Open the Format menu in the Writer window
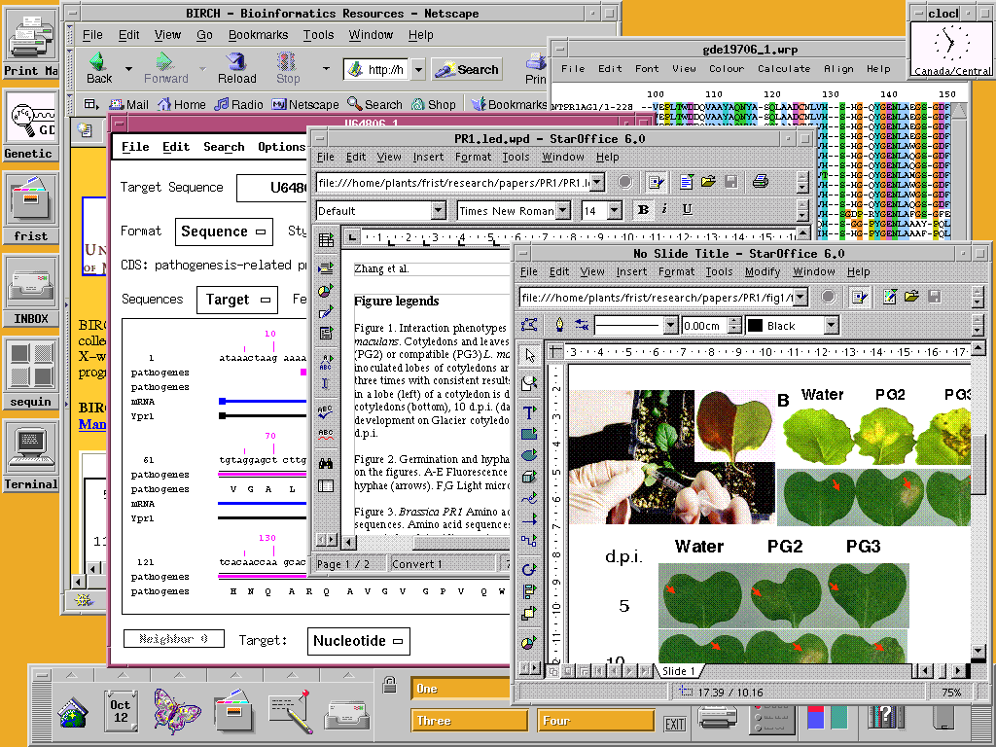This screenshot has height=747, width=996. [473, 157]
